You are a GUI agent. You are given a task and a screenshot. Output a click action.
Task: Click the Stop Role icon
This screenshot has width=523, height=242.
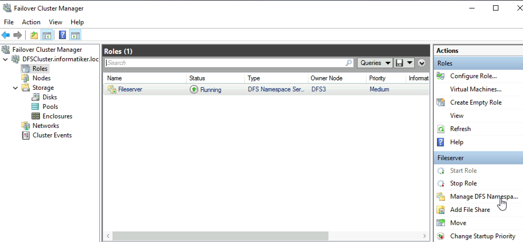441,183
